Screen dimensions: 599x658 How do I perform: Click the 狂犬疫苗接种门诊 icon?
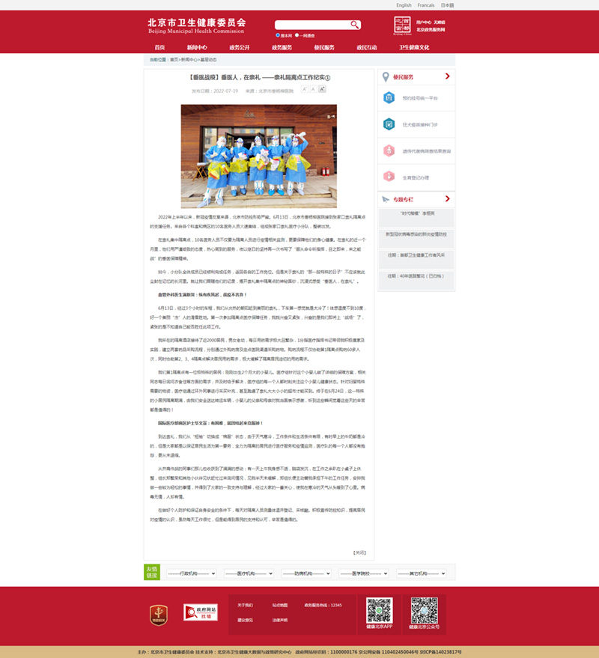[x=389, y=124]
